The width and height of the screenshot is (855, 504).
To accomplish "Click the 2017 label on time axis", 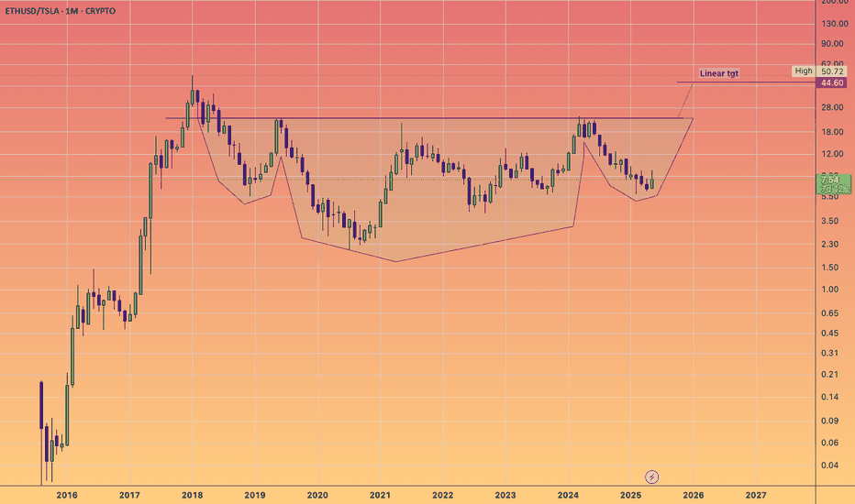I will (x=129, y=495).
